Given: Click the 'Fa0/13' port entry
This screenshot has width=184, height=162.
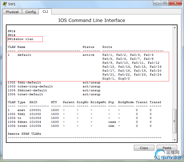Looking at the screenshot, I should pyautogui.click(x=108, y=66).
